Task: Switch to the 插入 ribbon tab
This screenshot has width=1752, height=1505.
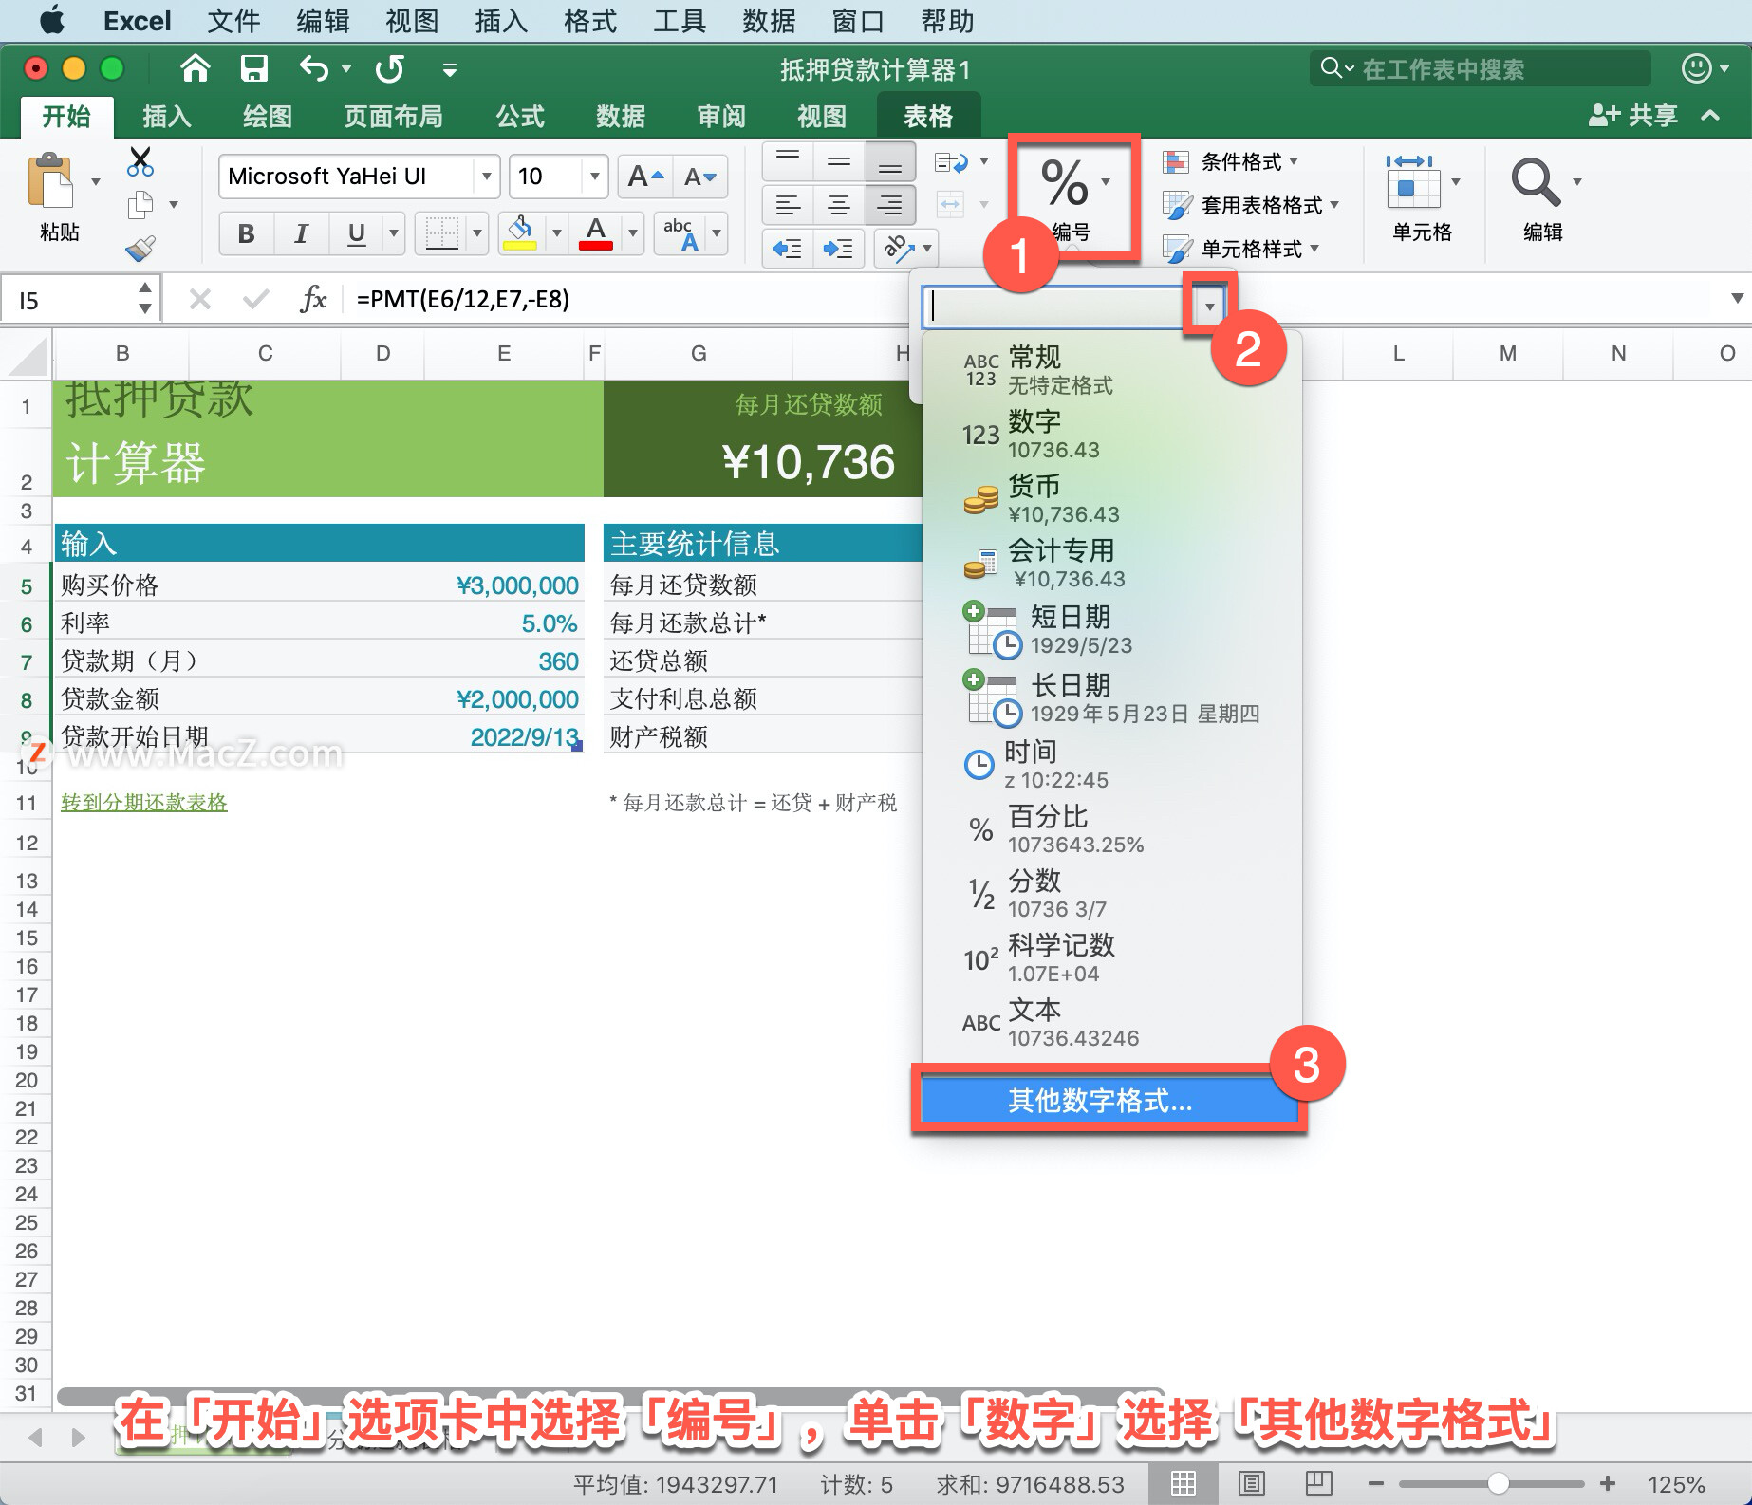Action: [166, 117]
